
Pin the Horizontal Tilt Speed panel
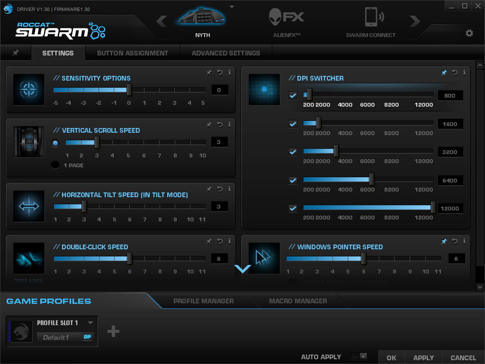[x=209, y=189]
